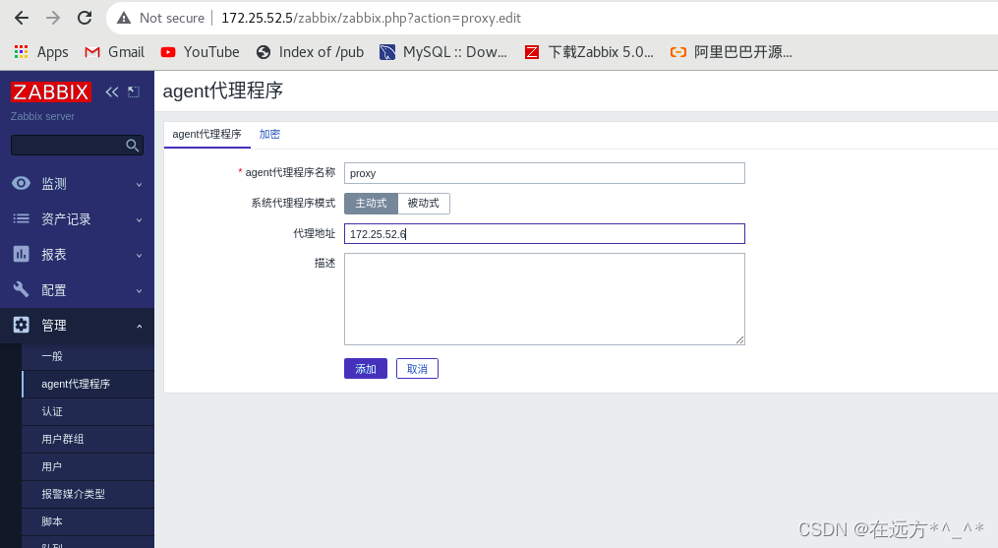Collapse sidebar with double-chevron icon

click(x=112, y=91)
